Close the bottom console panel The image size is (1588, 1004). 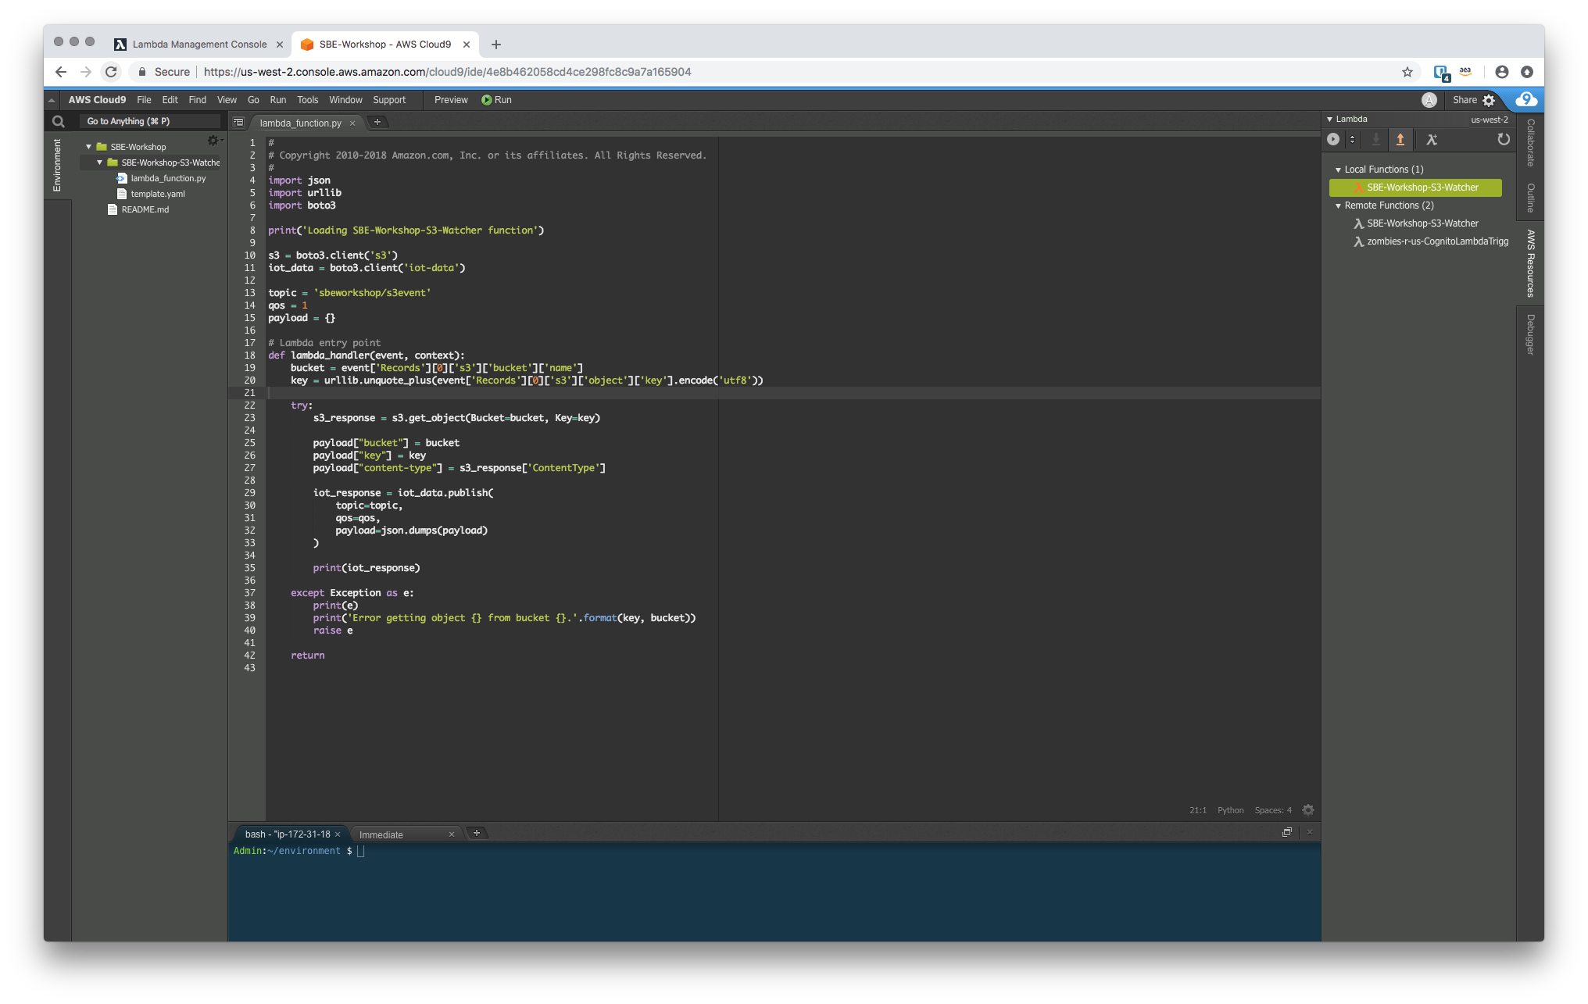click(x=1310, y=833)
